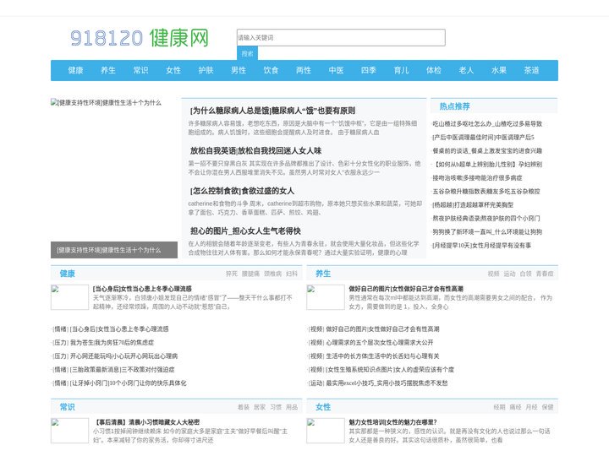Open article 魅力女性培训 女性的魅力在哪里
609x456 pixels.
(x=392, y=422)
